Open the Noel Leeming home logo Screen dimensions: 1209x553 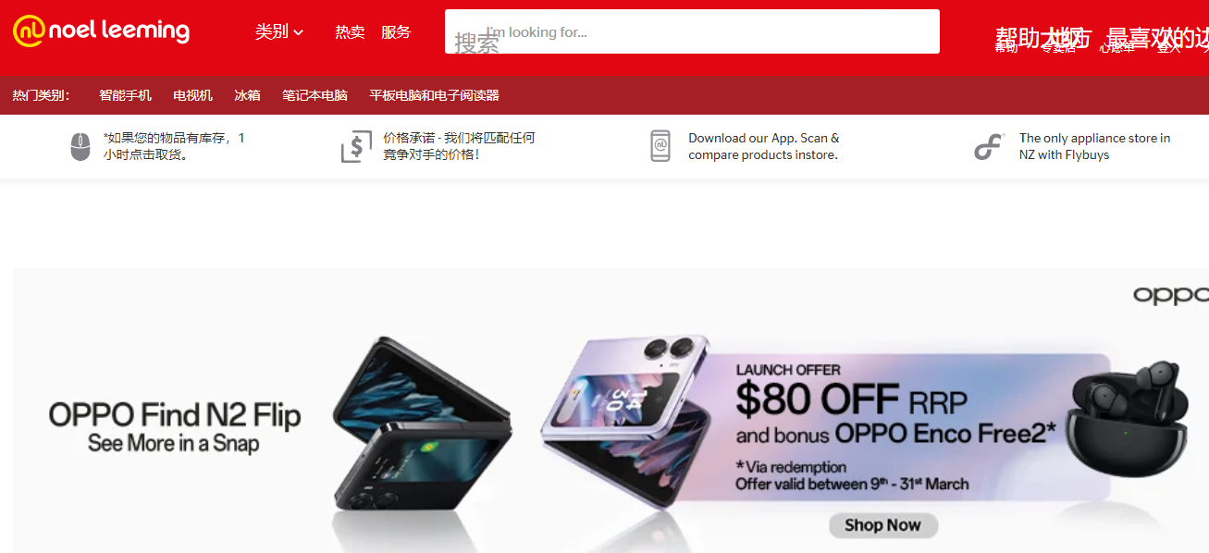point(101,31)
